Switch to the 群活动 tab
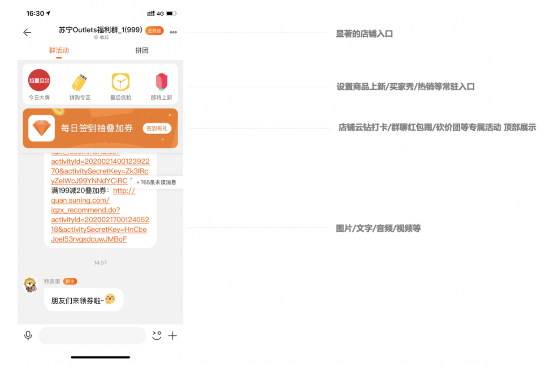Viewport: 545px width, 365px height. [59, 51]
